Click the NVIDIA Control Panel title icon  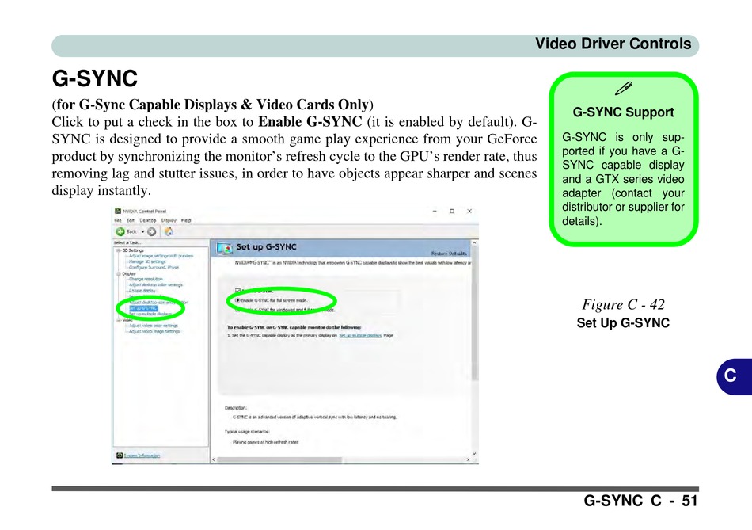tap(118, 212)
